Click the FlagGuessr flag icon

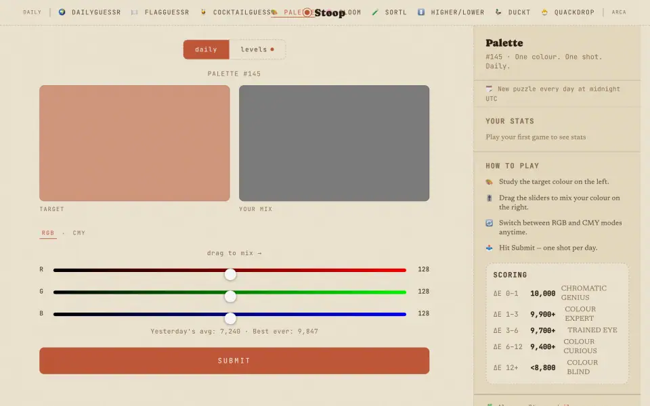point(134,12)
